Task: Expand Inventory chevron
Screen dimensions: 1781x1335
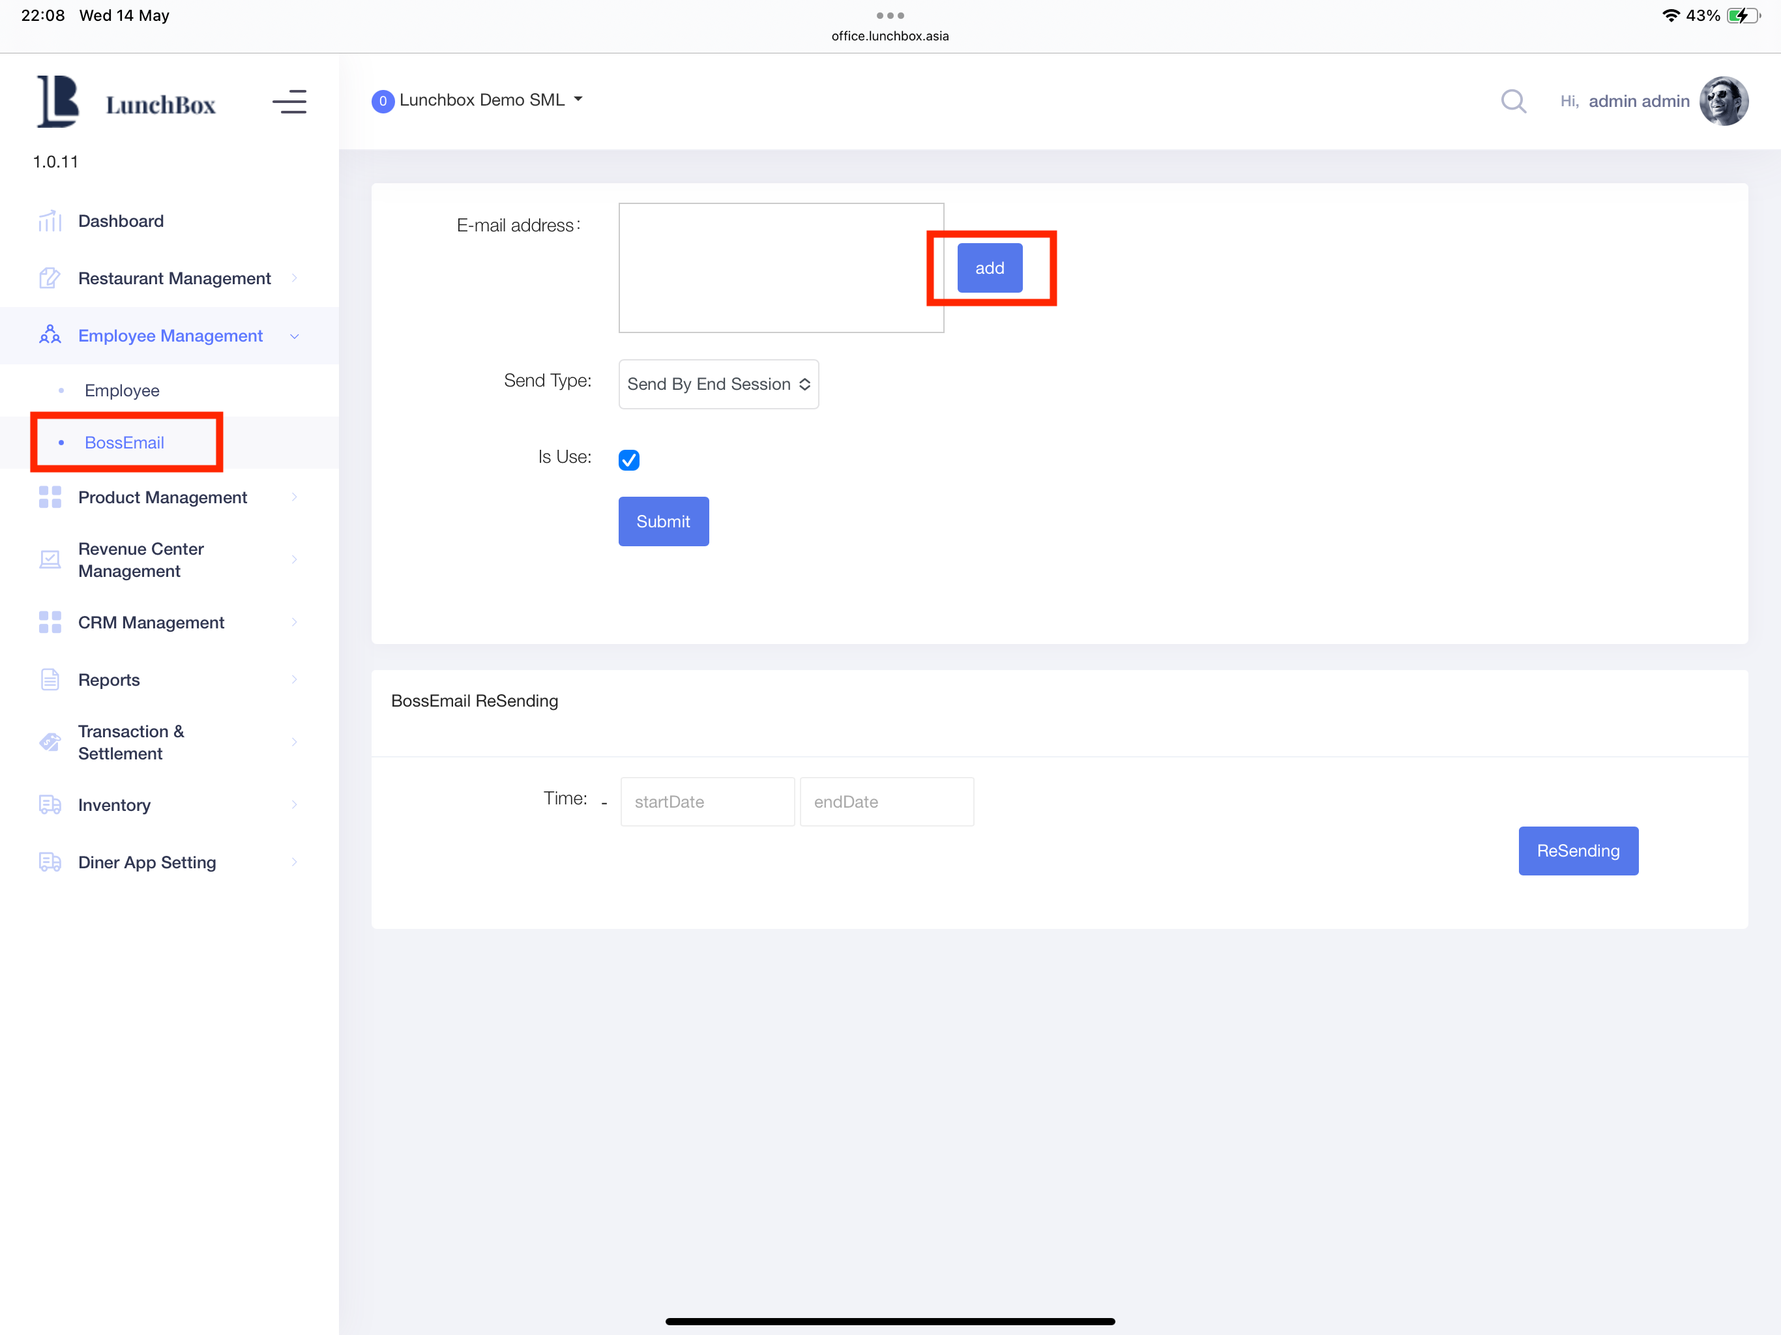Action: (x=295, y=804)
